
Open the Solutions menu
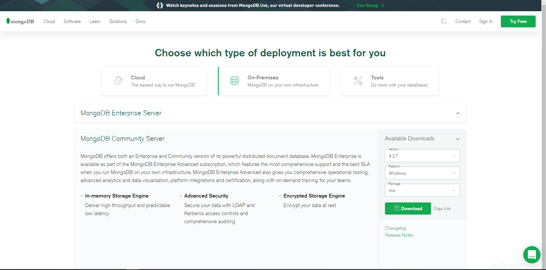[x=118, y=21]
